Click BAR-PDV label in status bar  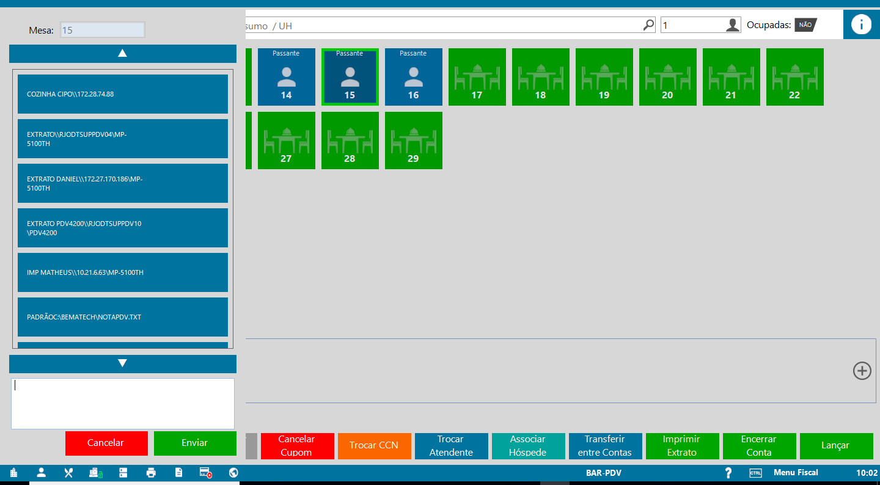click(x=604, y=473)
